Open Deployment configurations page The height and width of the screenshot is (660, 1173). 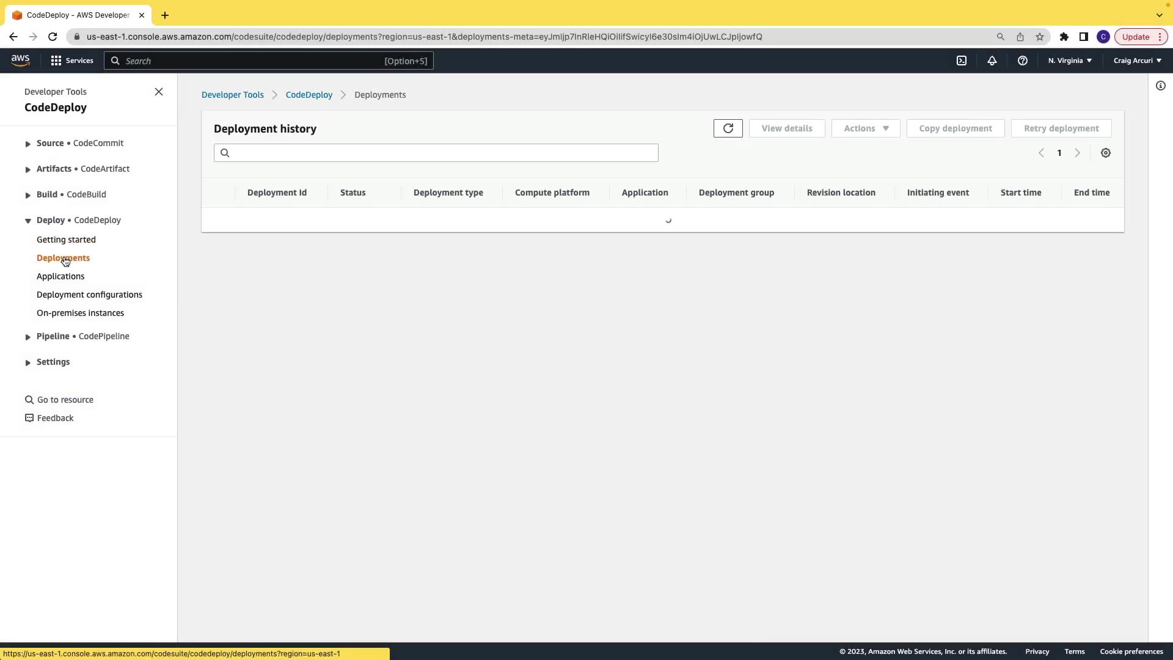(89, 295)
